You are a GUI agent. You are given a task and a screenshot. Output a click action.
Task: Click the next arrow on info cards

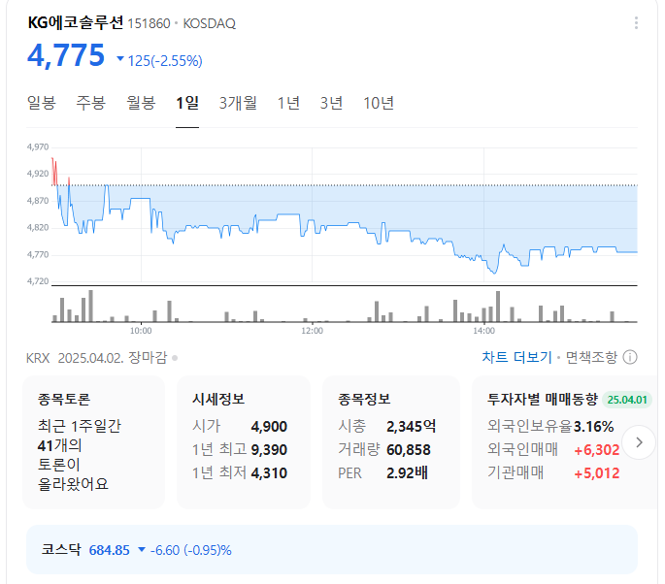[x=639, y=442]
